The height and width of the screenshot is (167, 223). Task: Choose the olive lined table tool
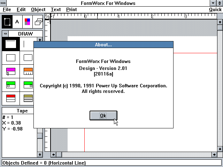coord(27,98)
